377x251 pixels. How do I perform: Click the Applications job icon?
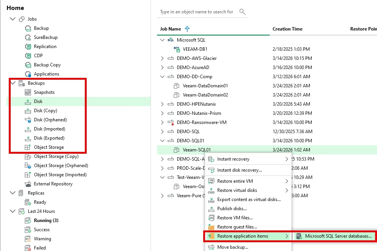click(28, 74)
